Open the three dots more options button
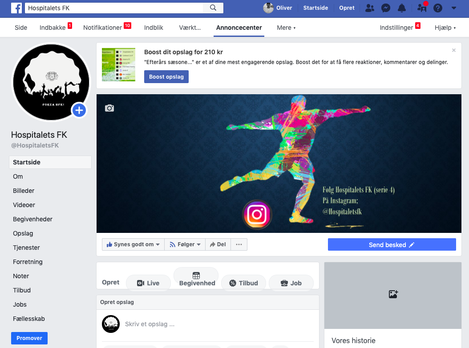The image size is (469, 348). 239,244
